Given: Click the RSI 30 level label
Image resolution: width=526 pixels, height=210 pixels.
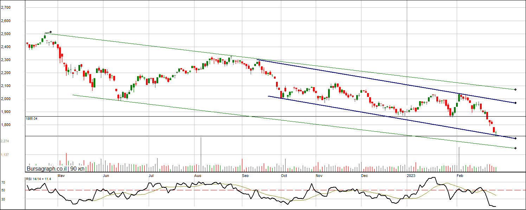Looking at the screenshot, I should click(x=3, y=199).
